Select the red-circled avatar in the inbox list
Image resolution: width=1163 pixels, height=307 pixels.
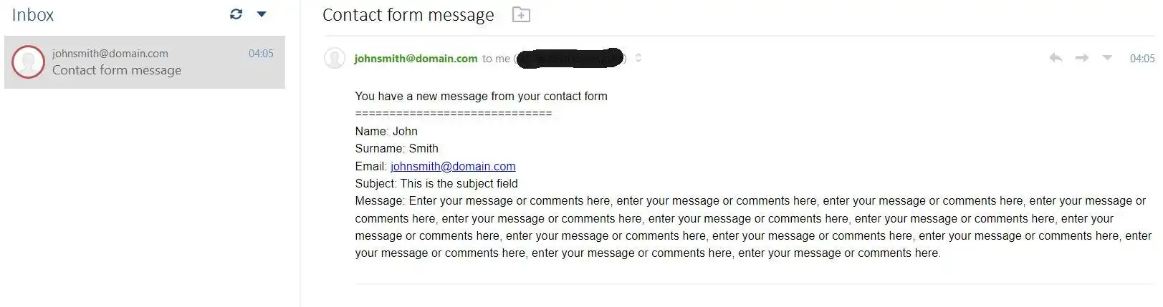(x=29, y=62)
